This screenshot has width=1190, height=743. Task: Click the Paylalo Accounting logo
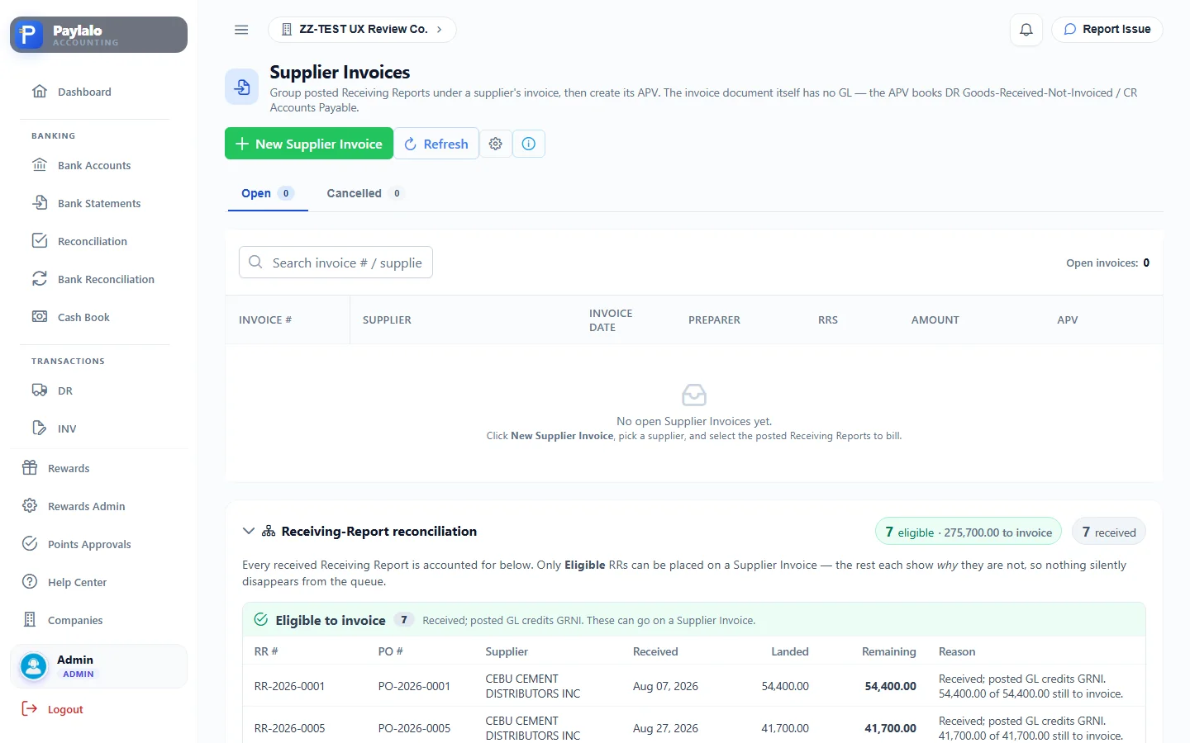pyautogui.click(x=98, y=35)
